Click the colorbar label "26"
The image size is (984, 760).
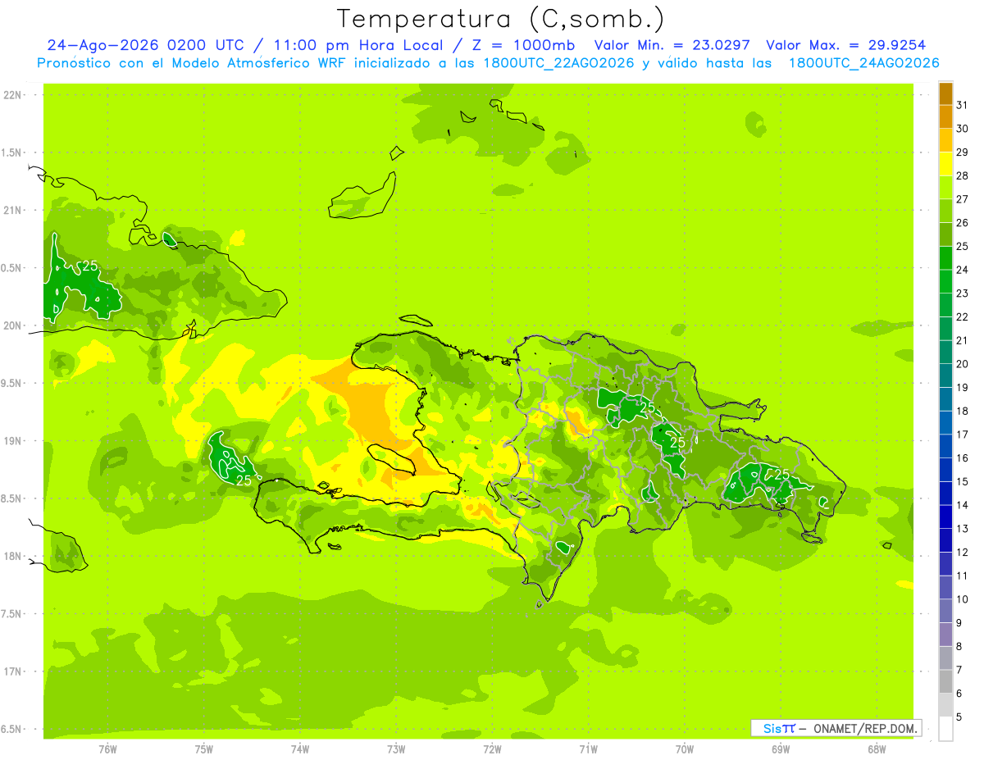coord(963,223)
